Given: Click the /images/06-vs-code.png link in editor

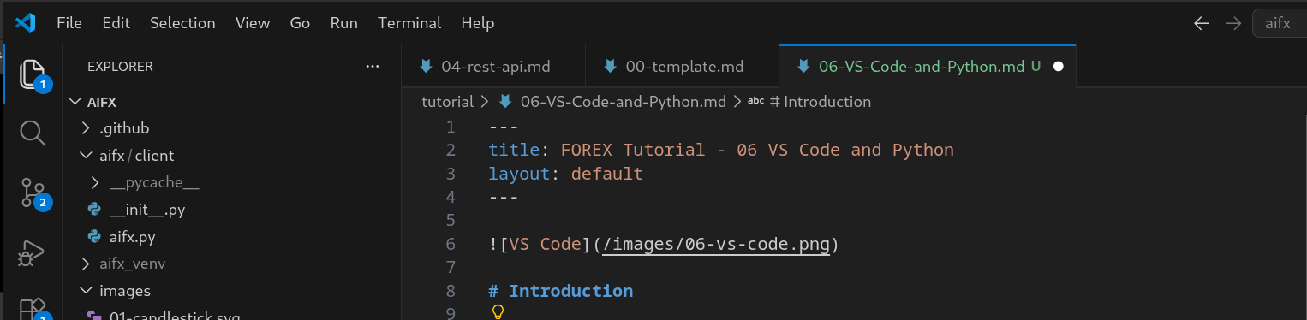Looking at the screenshot, I should coord(715,245).
